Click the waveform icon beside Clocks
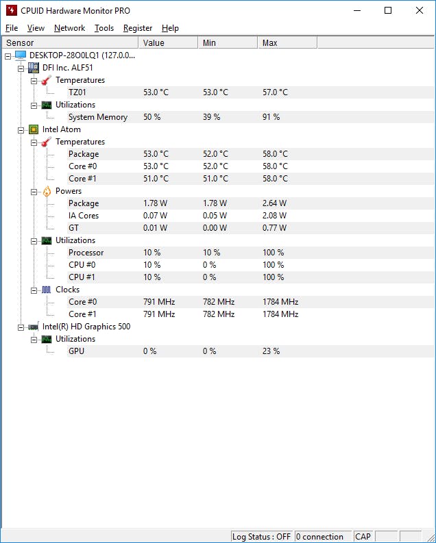Image resolution: width=436 pixels, height=543 pixels. (x=47, y=290)
